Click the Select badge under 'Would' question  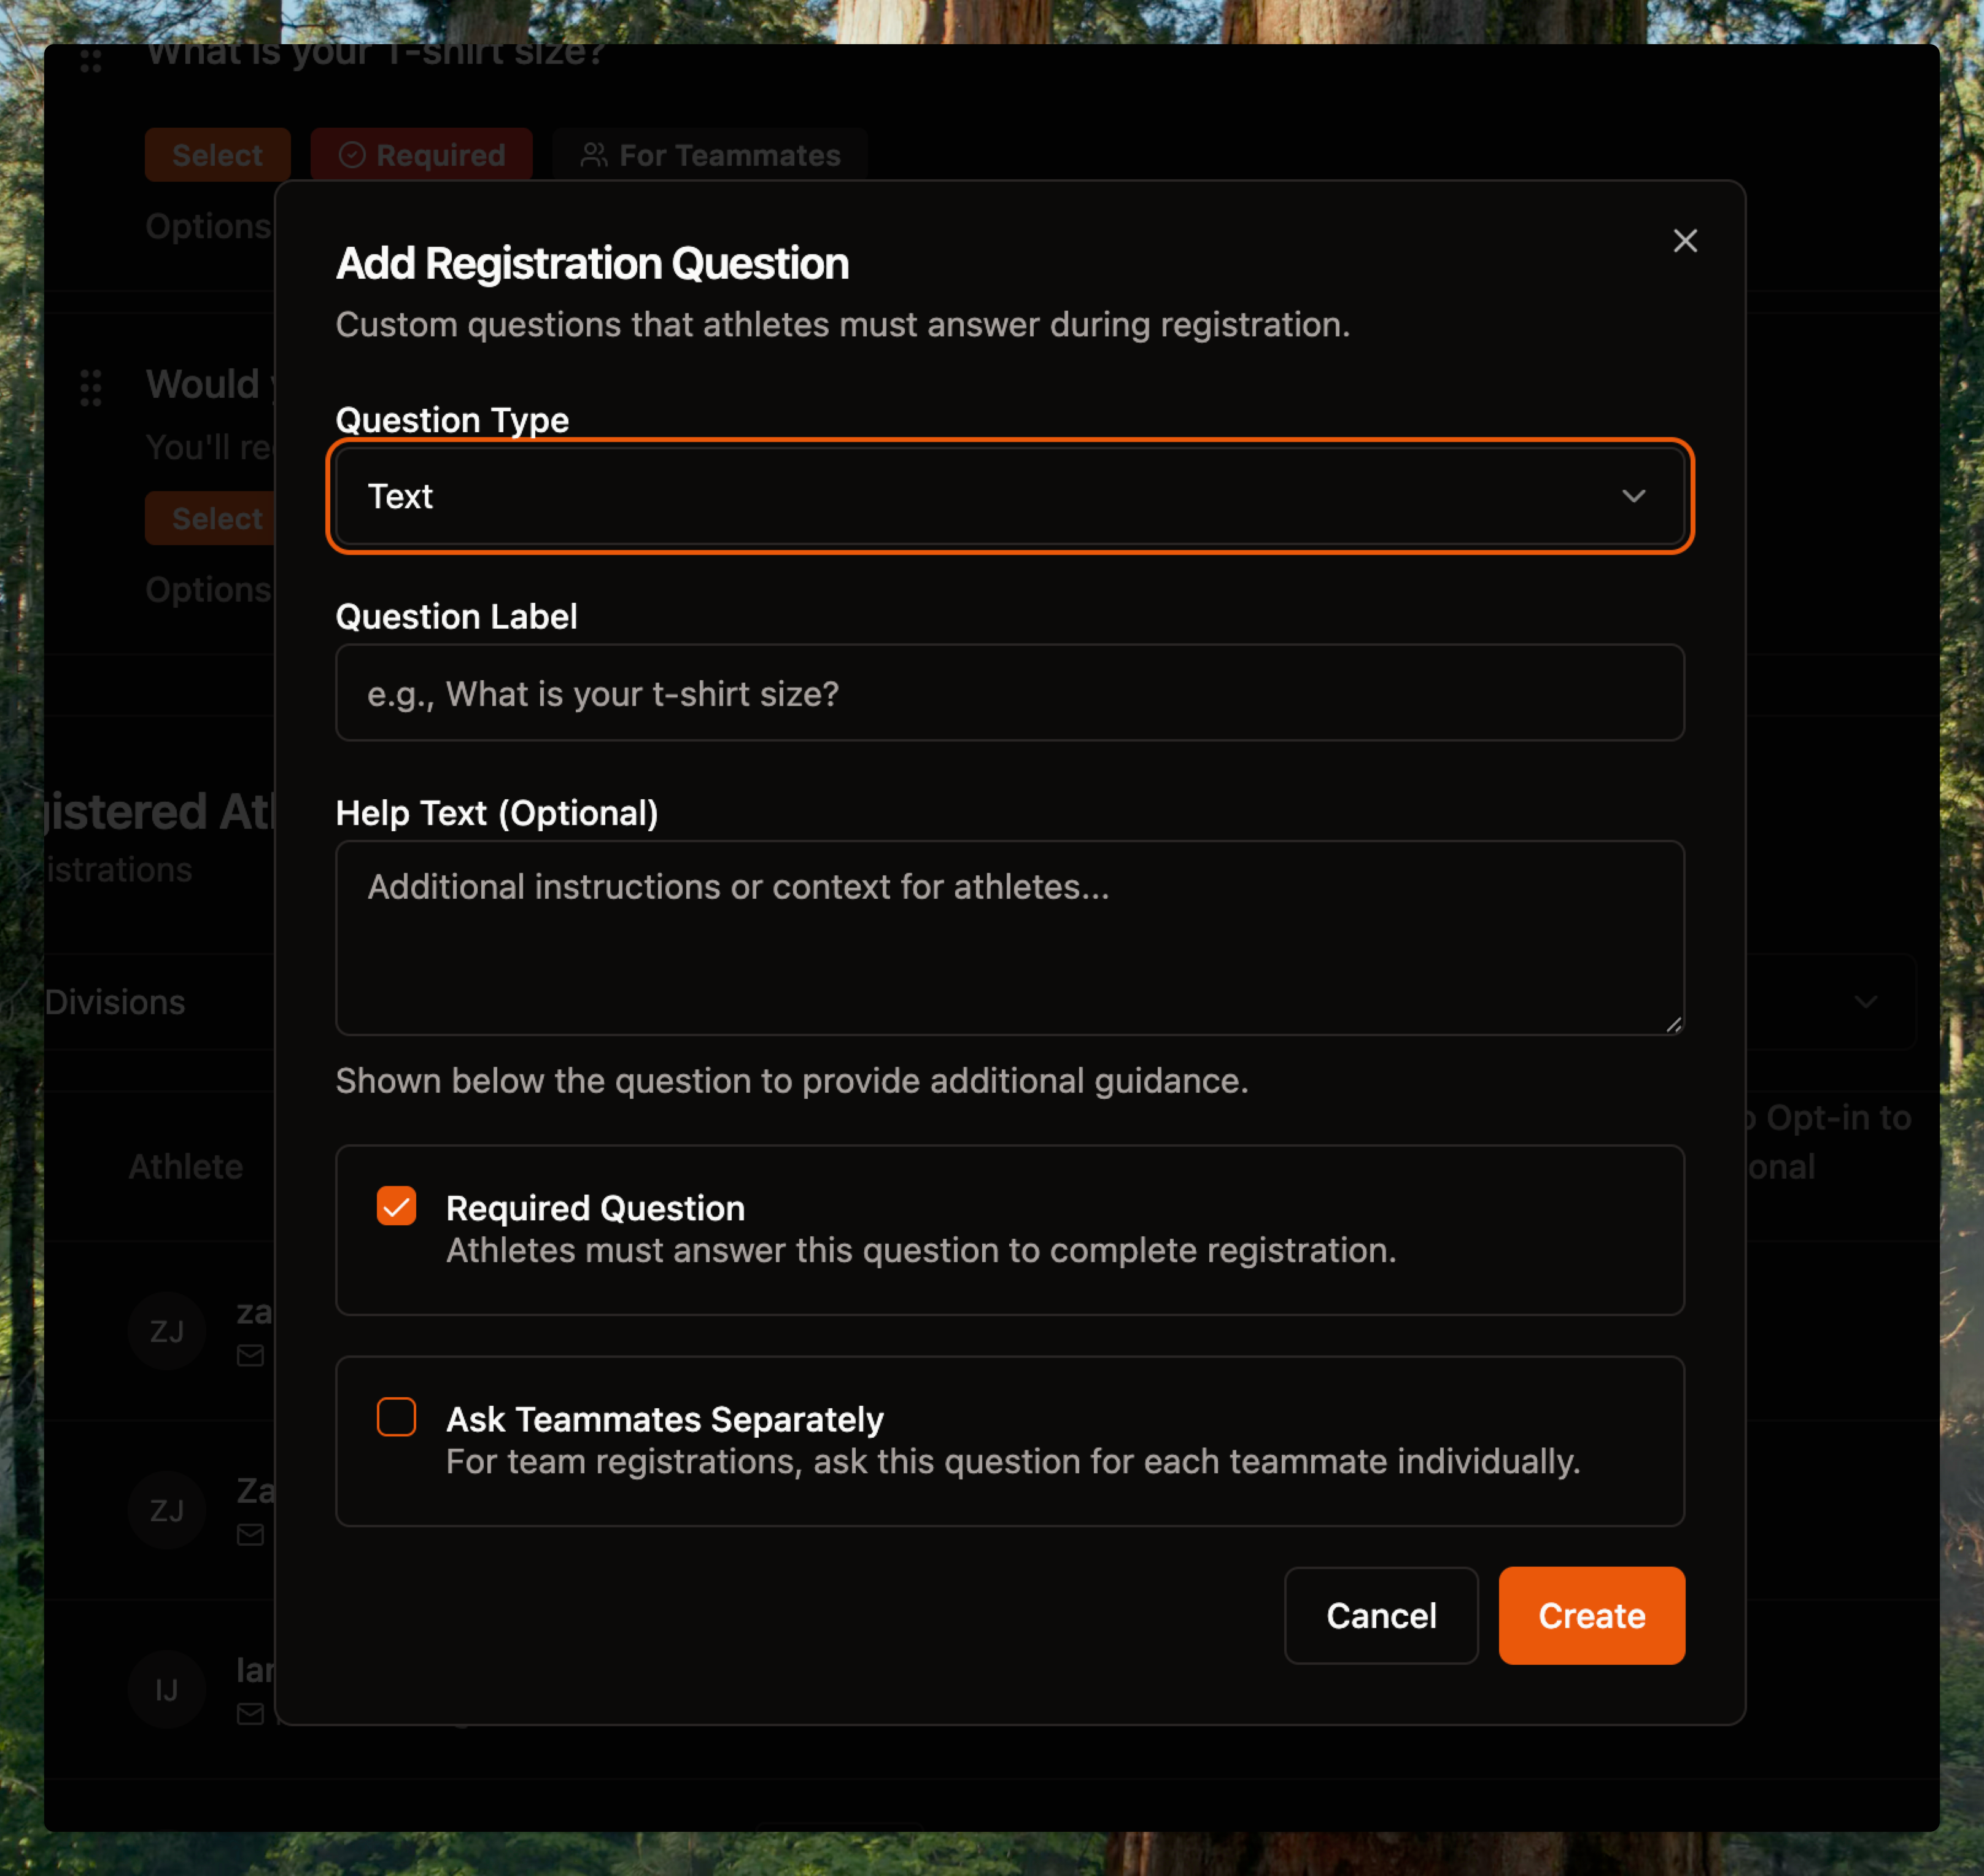(x=211, y=519)
